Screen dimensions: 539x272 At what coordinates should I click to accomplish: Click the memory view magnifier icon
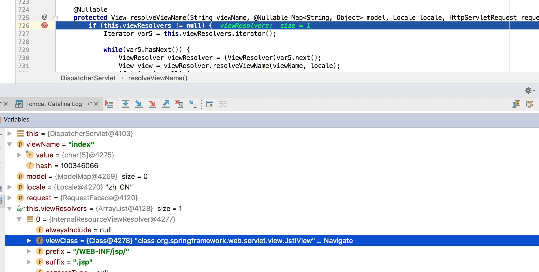pyautogui.click(x=529, y=104)
